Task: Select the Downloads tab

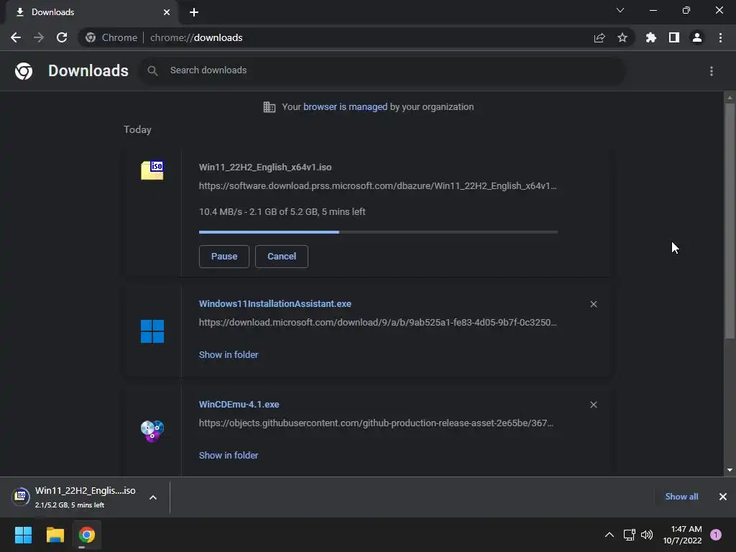Action: click(91, 12)
